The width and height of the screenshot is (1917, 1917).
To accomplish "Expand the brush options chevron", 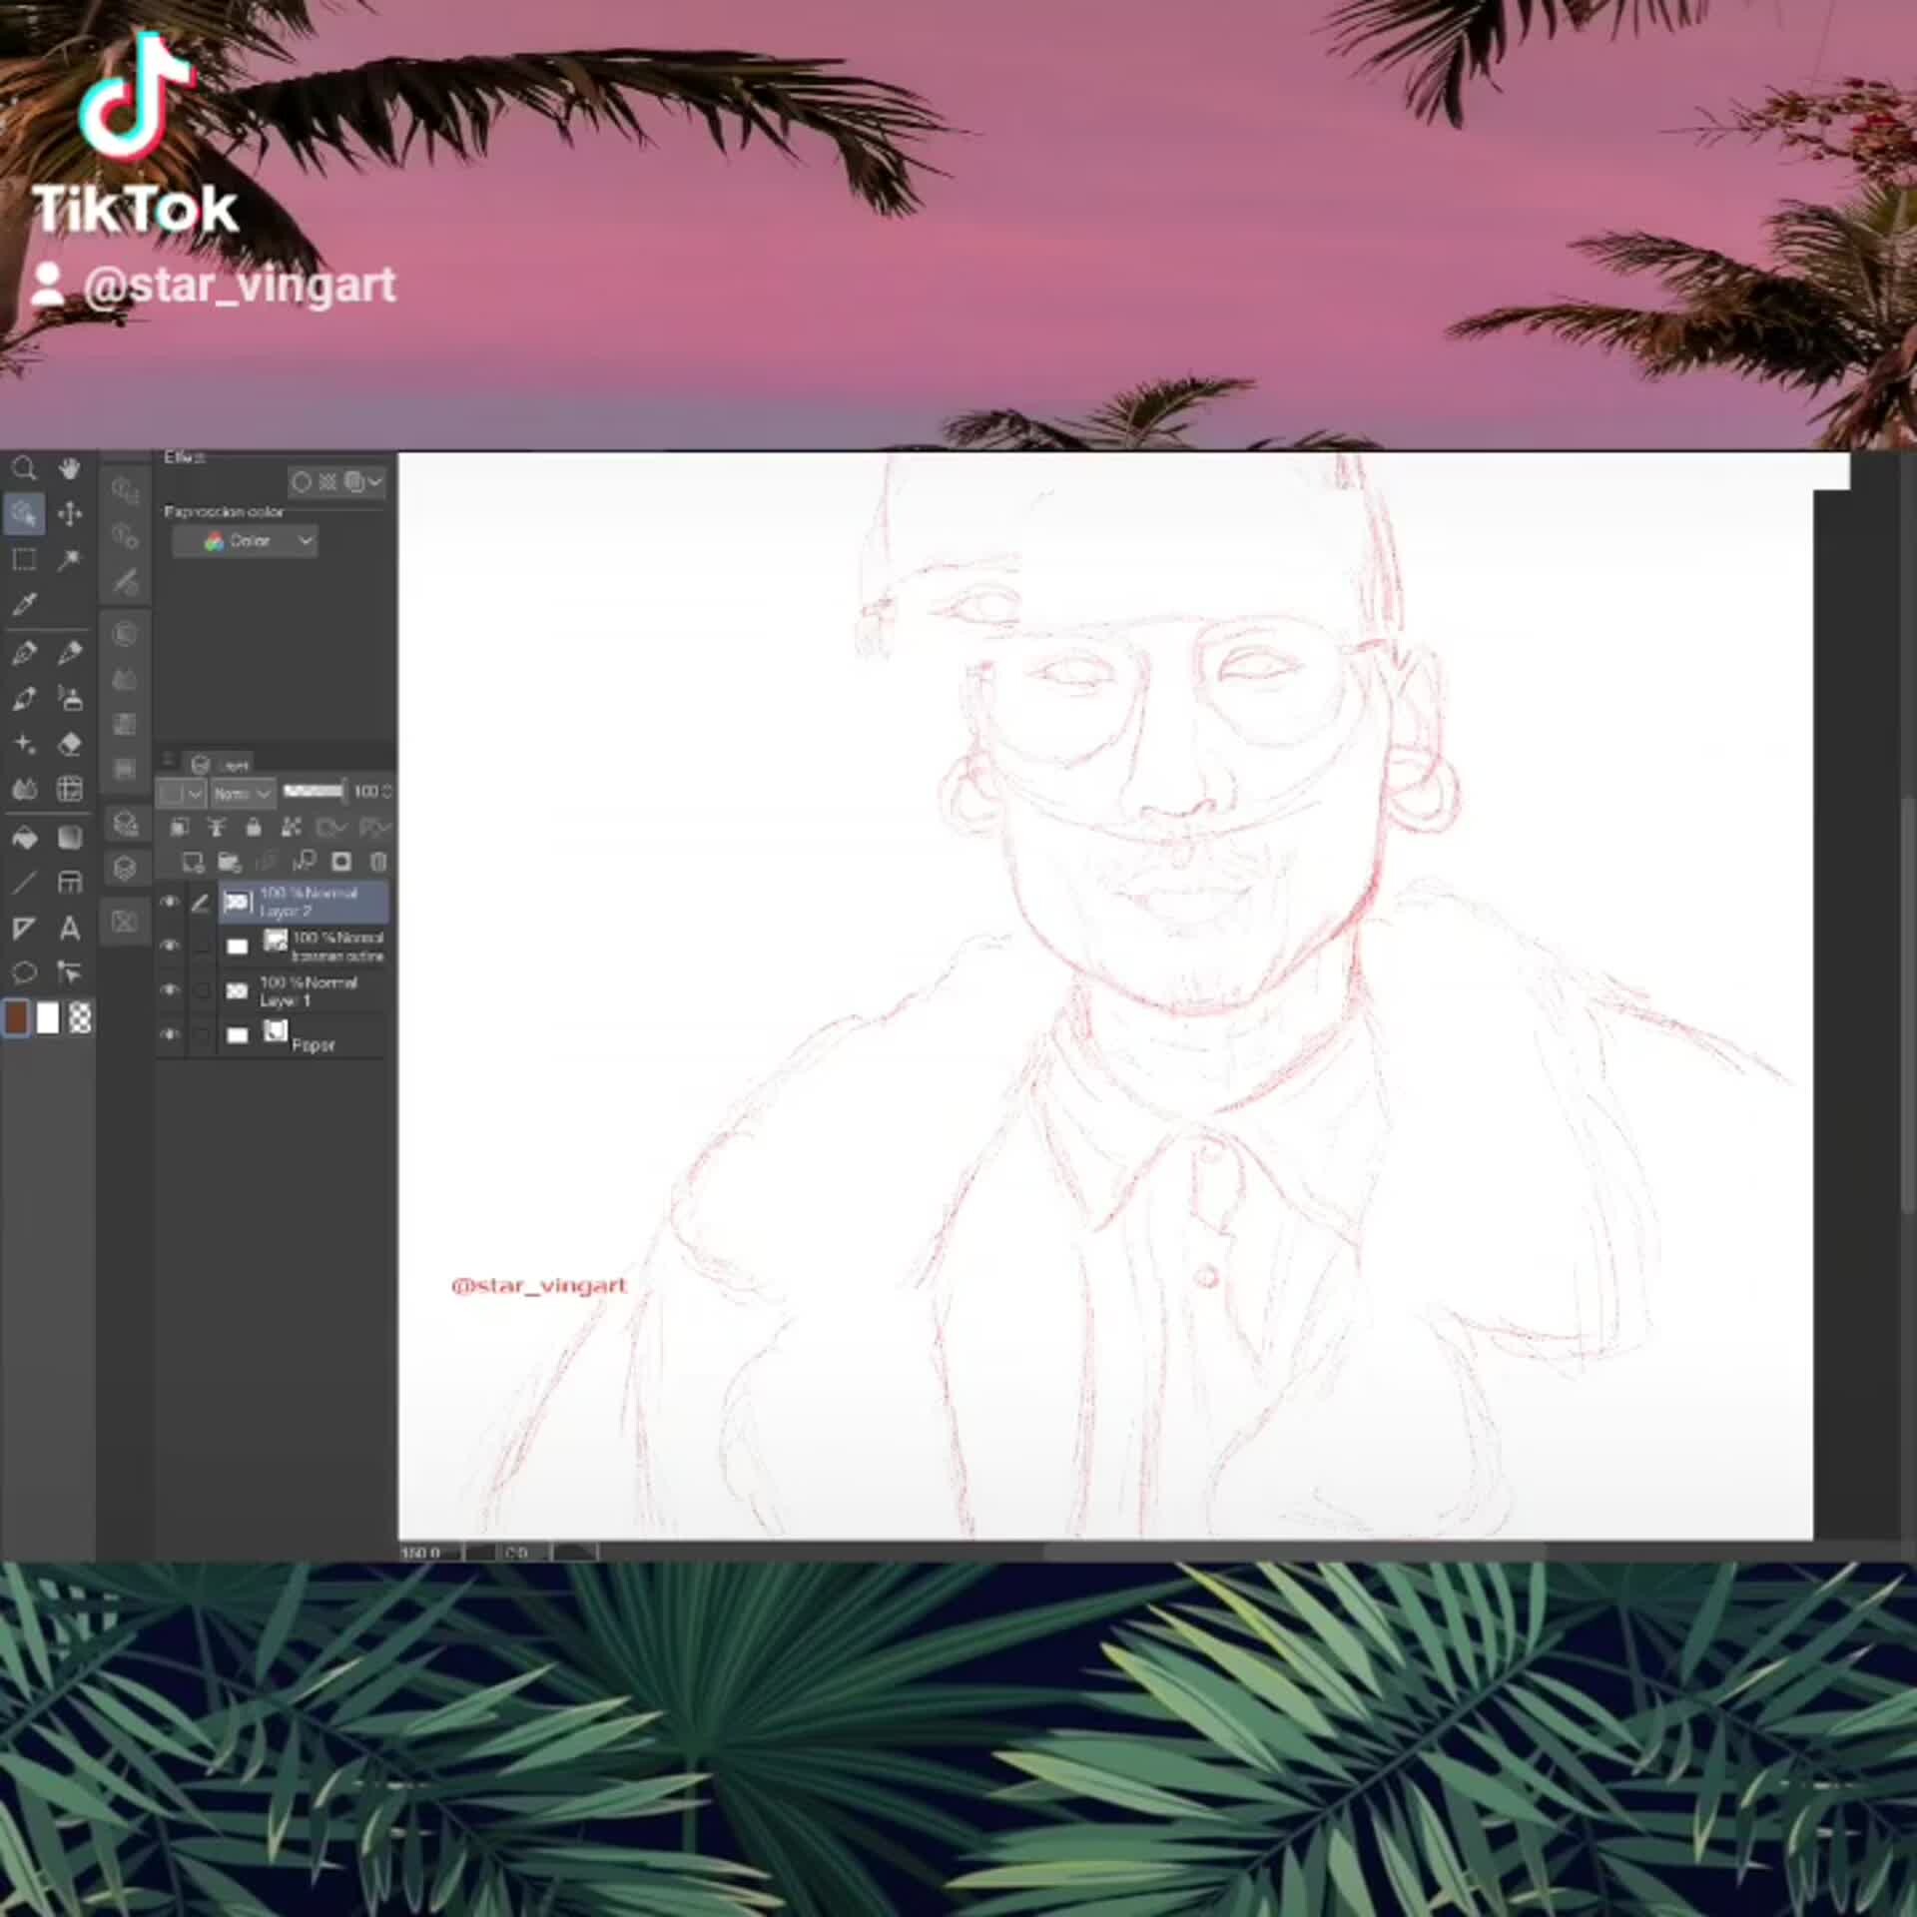I will point(374,482).
